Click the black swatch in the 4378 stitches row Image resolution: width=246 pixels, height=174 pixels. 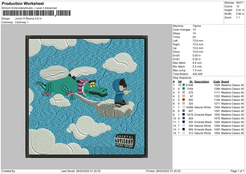click(184, 114)
